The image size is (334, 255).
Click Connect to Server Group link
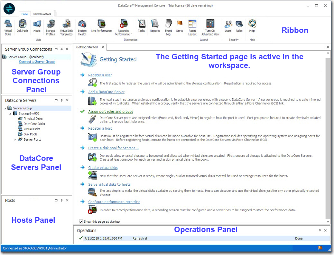(x=37, y=62)
